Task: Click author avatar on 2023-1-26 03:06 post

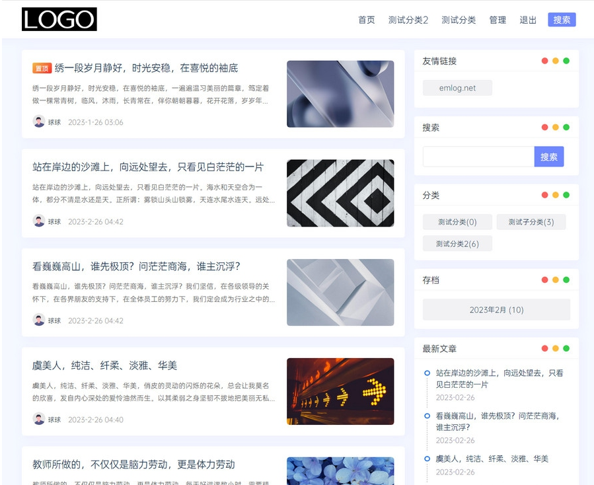Action: pyautogui.click(x=38, y=122)
